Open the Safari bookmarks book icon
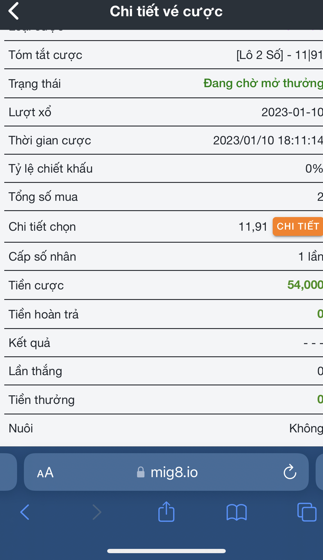 [x=237, y=512]
